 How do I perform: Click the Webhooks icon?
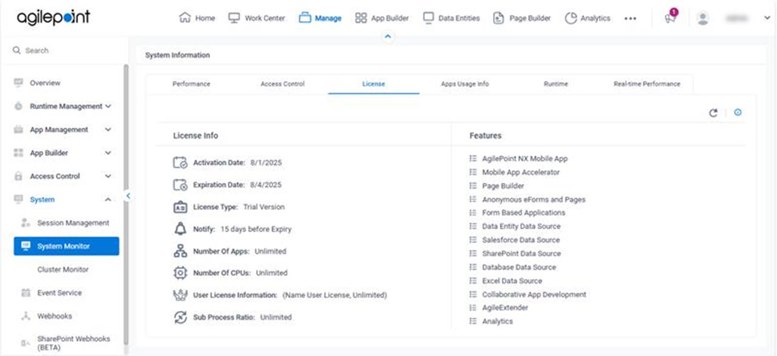click(25, 316)
